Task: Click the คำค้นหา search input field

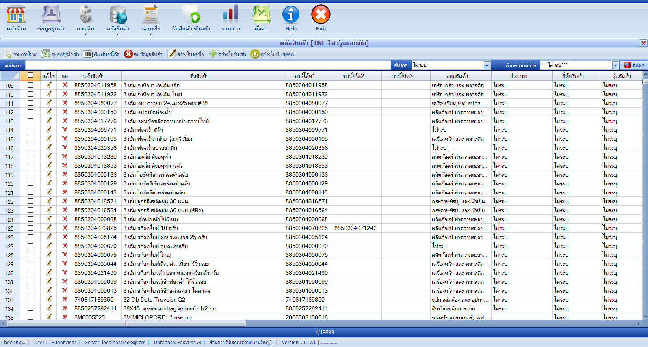Action: click(x=208, y=65)
